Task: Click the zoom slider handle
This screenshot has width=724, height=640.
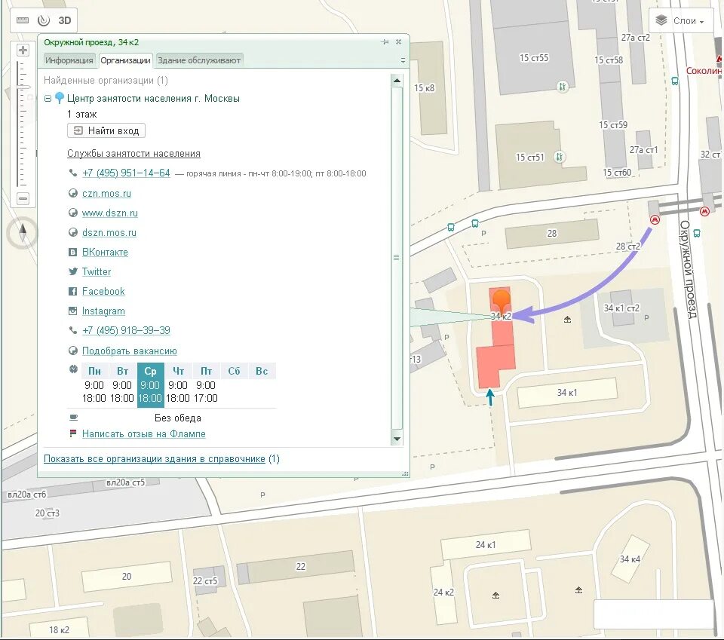Action: pos(23,87)
